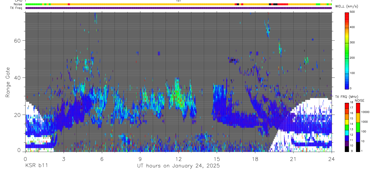Click the '6' UT hour tick label

tap(102, 159)
